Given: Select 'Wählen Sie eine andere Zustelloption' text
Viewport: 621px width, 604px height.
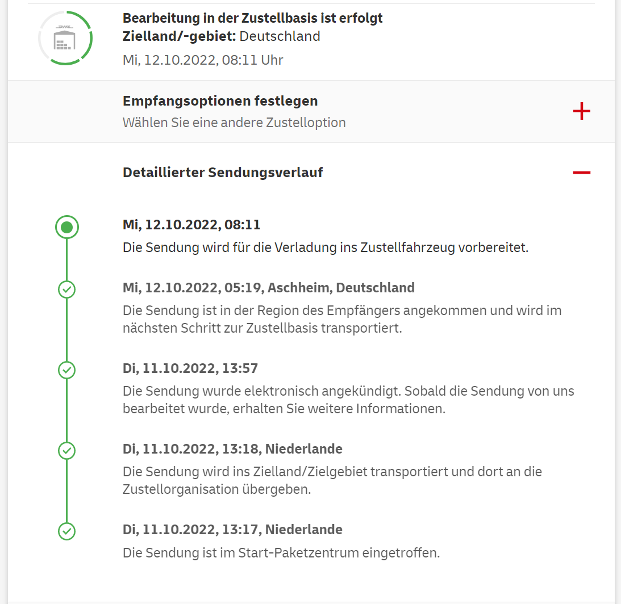Looking at the screenshot, I should [x=234, y=123].
